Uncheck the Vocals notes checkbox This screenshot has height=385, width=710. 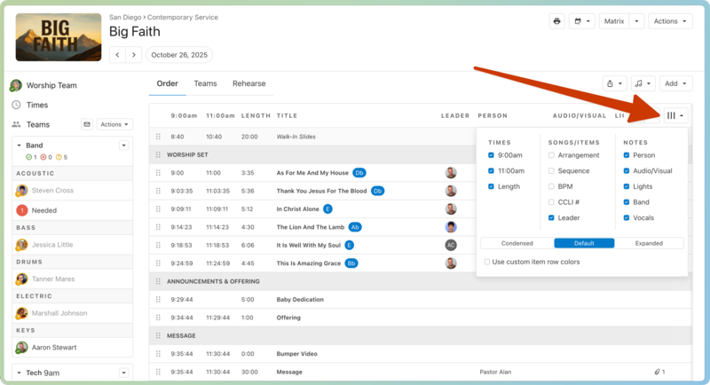627,217
